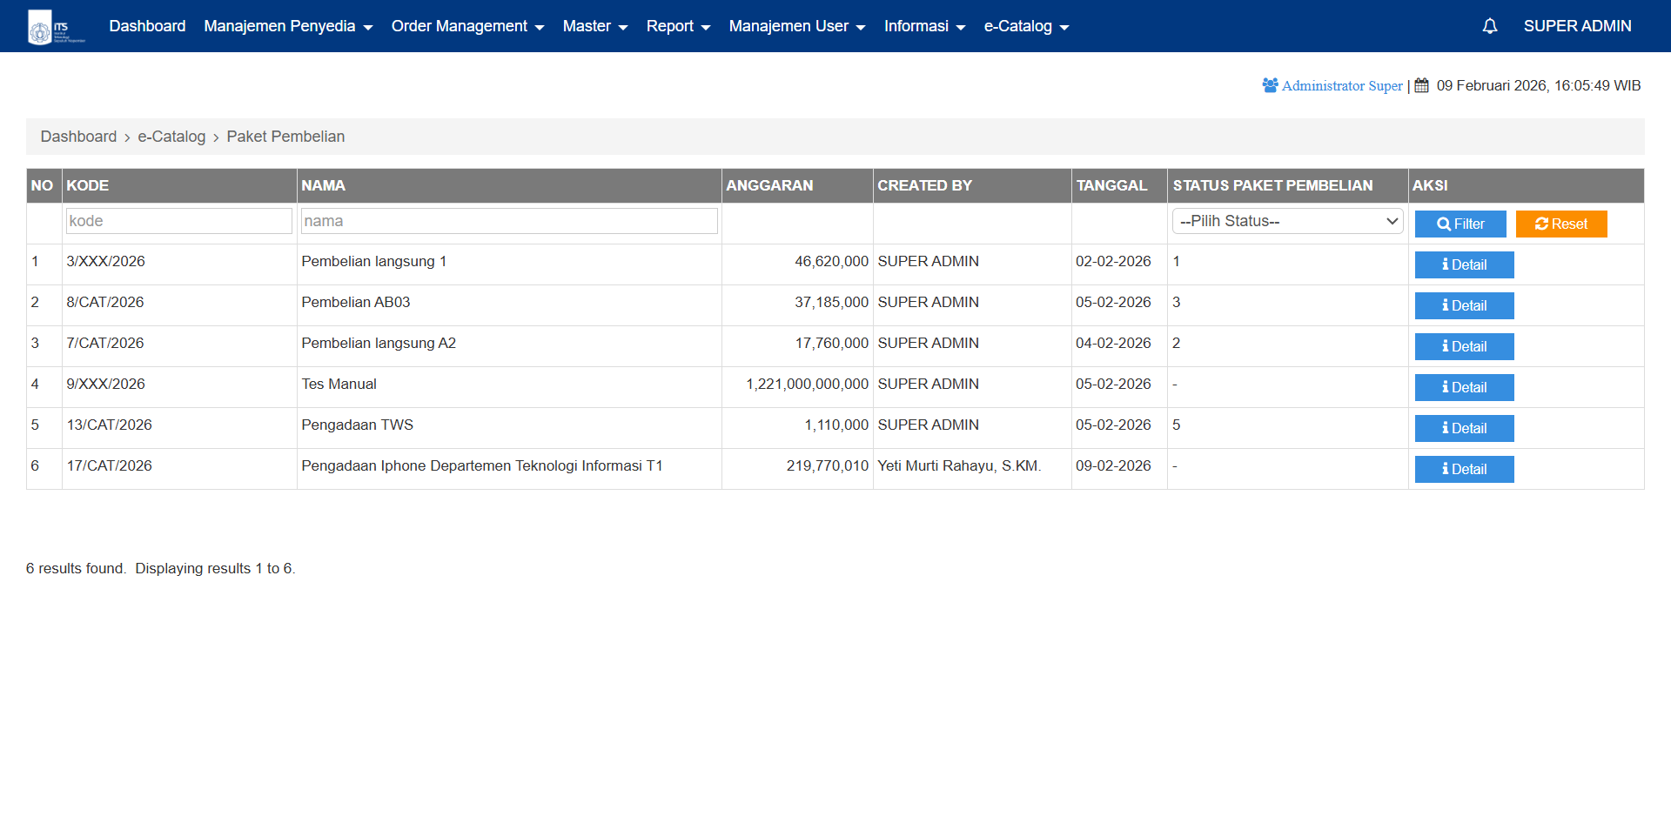
Task: Open the e-Catalog navbar dropdown
Action: tap(1026, 26)
